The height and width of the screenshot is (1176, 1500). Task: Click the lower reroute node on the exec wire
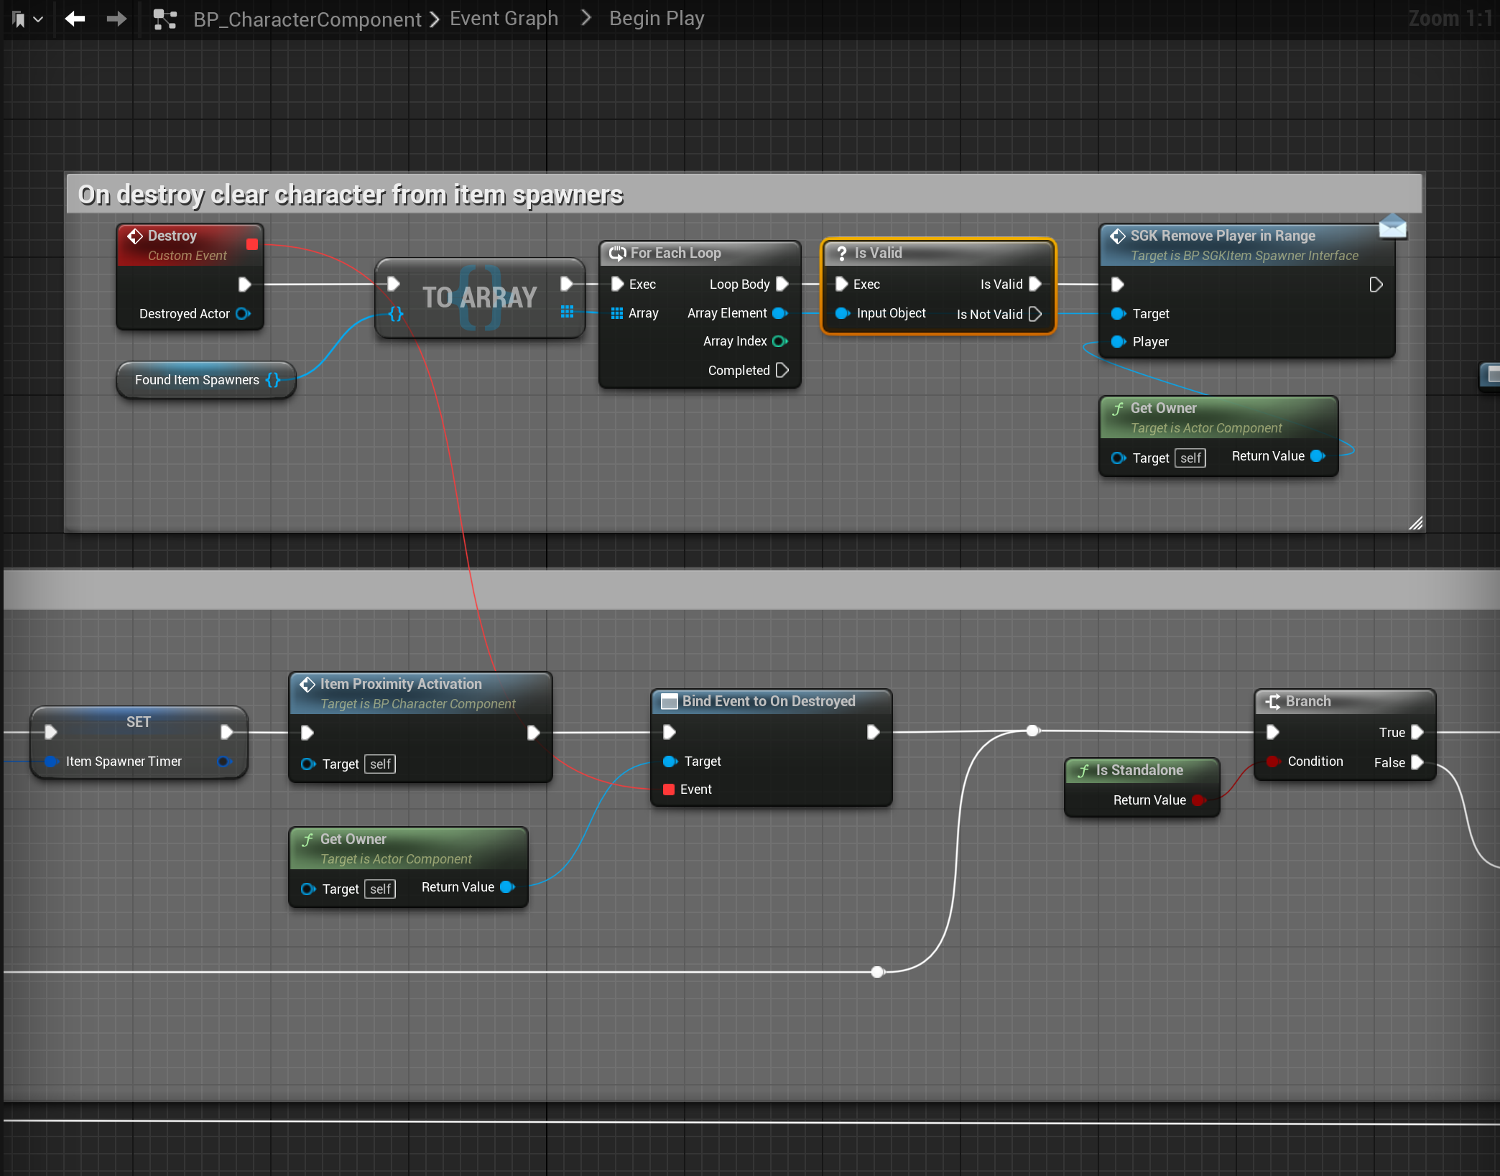(x=877, y=972)
